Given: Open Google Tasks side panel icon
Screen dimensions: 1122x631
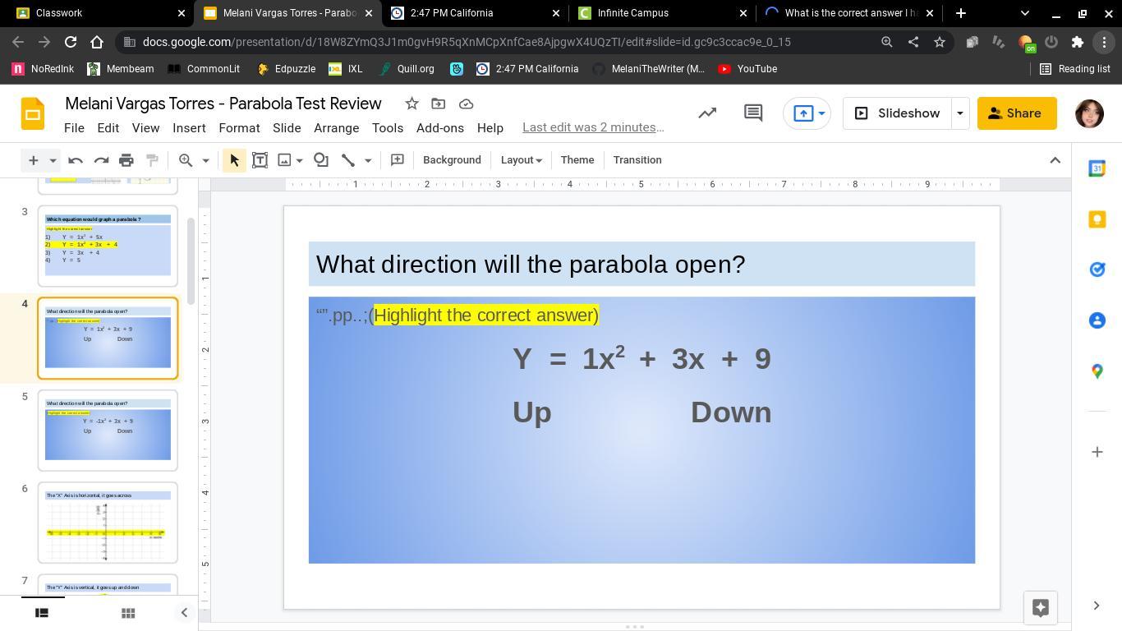Looking at the screenshot, I should [1097, 269].
